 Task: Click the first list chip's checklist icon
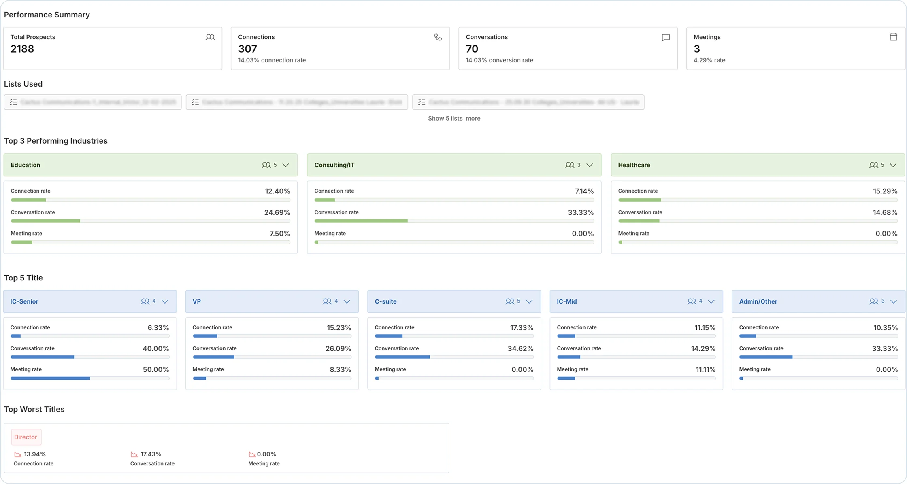(x=13, y=102)
